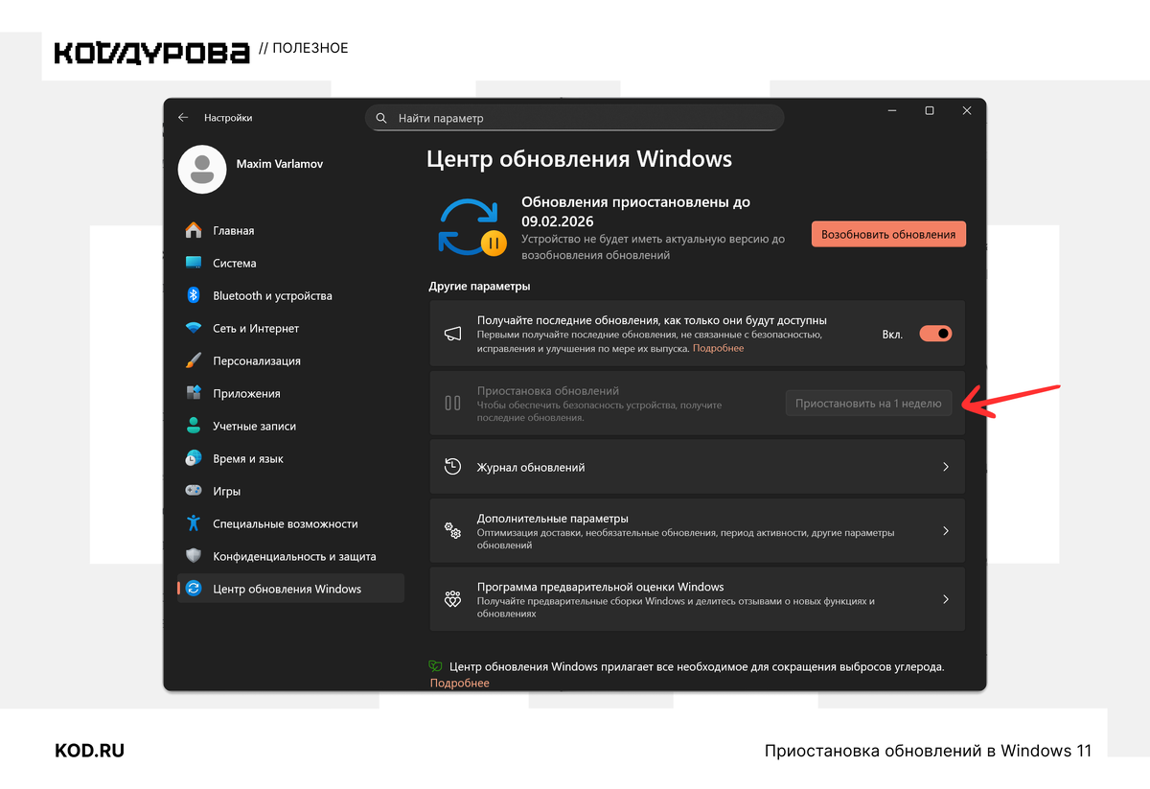Click the Конфиденциальность shield icon

point(194,557)
